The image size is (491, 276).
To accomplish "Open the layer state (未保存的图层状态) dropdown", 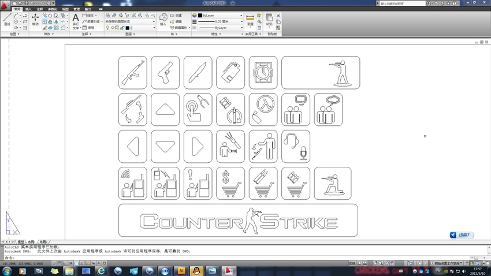I will 131,21.
